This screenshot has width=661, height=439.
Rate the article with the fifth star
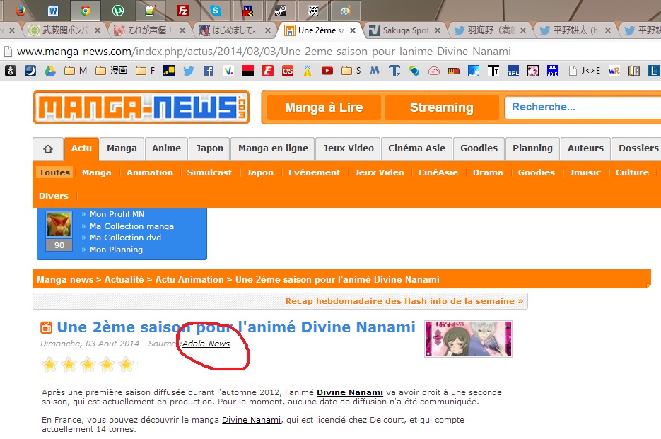tap(126, 364)
